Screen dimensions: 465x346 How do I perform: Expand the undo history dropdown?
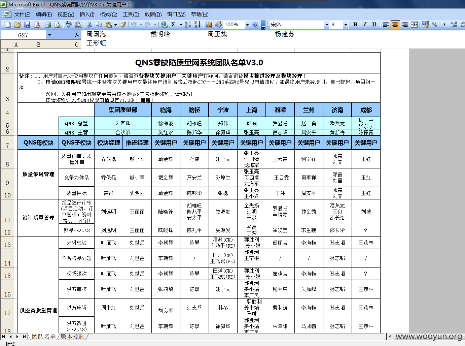[x=141, y=25]
